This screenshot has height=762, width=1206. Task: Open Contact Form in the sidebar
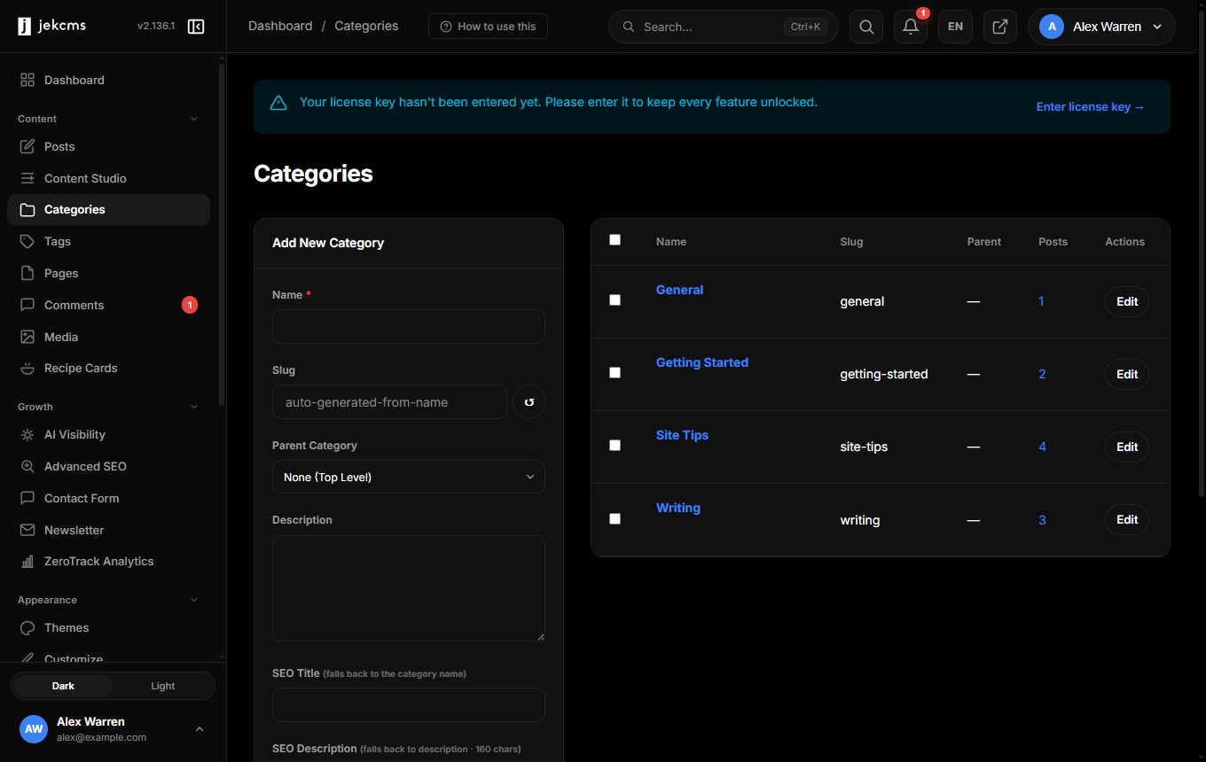point(108,498)
